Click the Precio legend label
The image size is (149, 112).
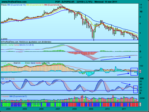click(x=4, y=5)
